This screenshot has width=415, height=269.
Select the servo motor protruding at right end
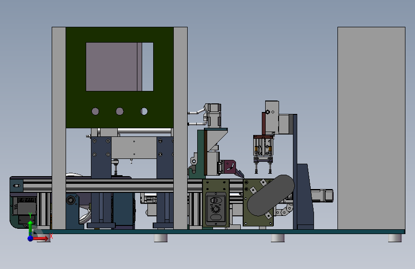(x=322, y=196)
